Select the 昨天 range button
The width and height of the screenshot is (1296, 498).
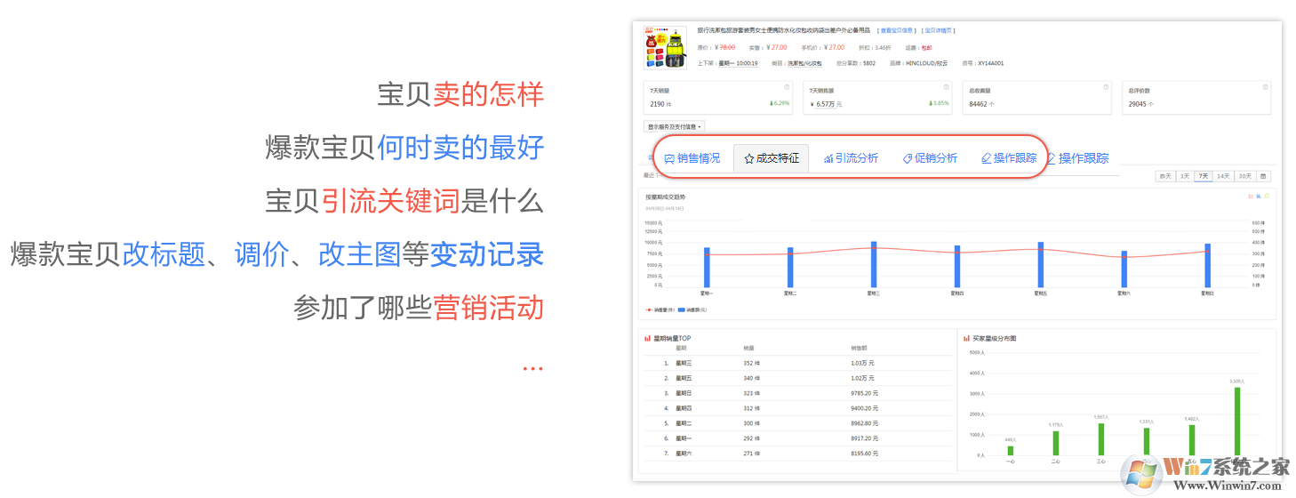[1164, 176]
